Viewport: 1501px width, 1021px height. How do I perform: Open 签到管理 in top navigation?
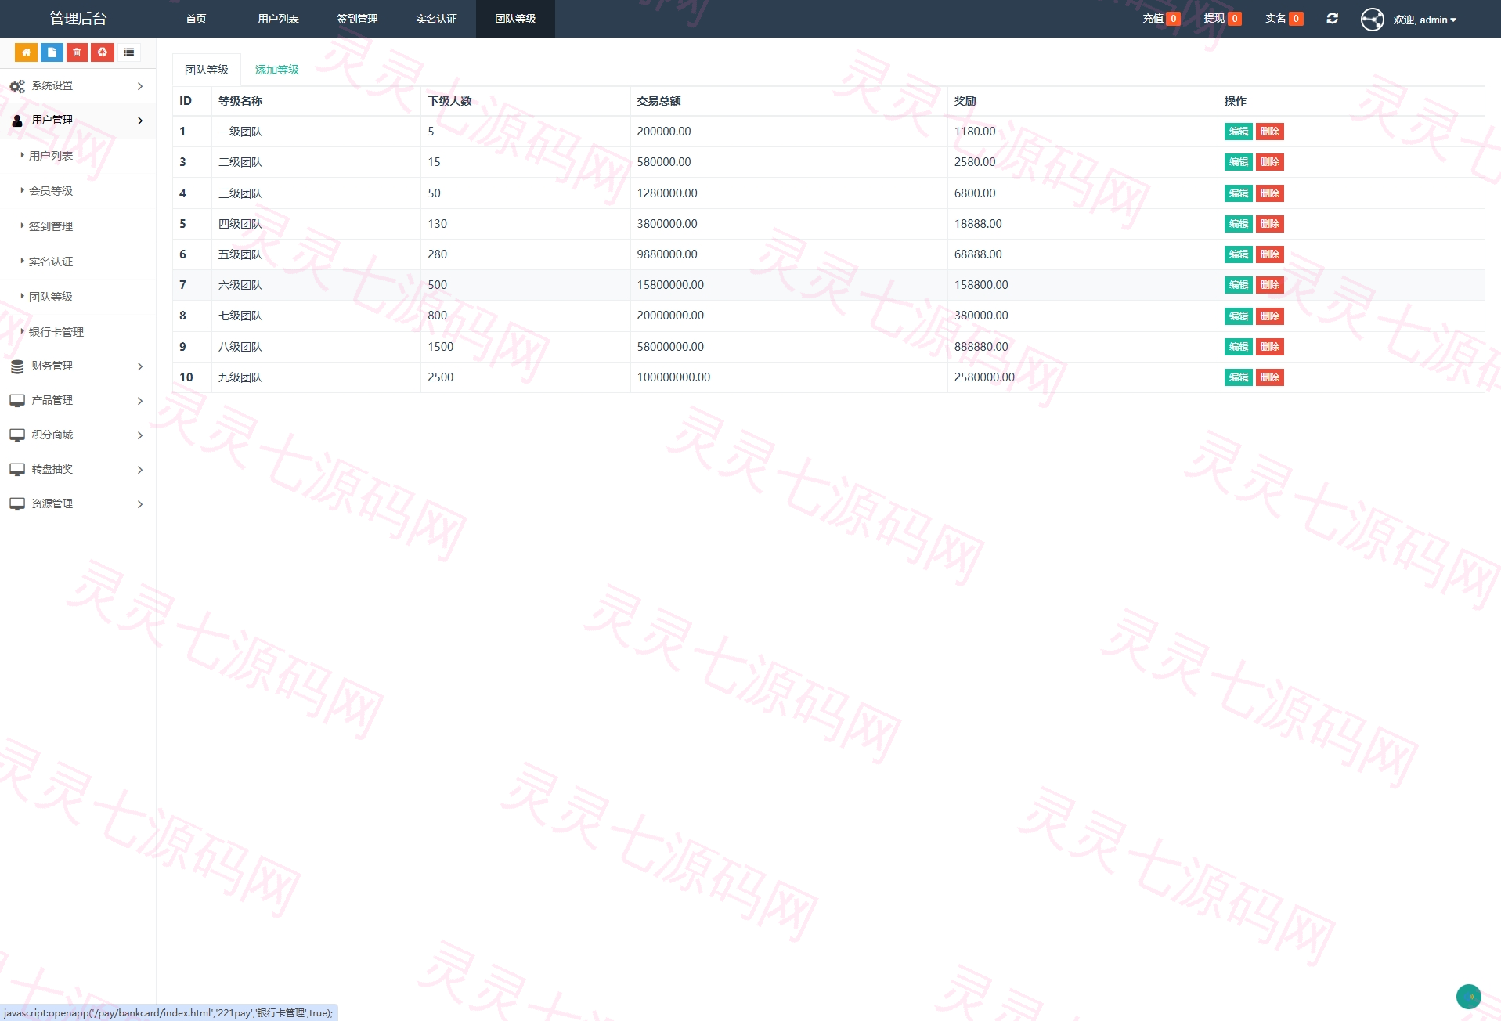coord(357,19)
